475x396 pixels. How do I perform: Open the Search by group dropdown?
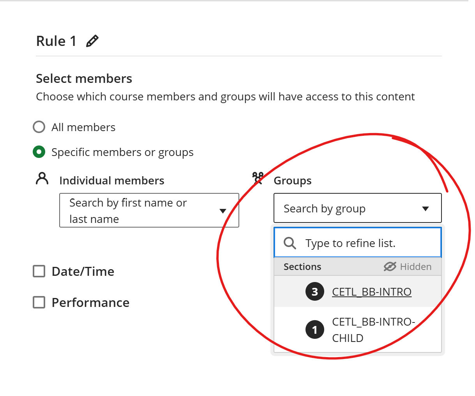[358, 208]
